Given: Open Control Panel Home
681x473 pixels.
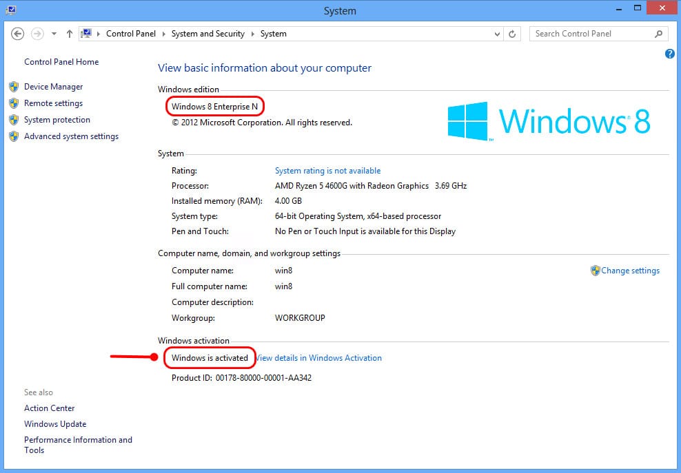Looking at the screenshot, I should [x=61, y=61].
